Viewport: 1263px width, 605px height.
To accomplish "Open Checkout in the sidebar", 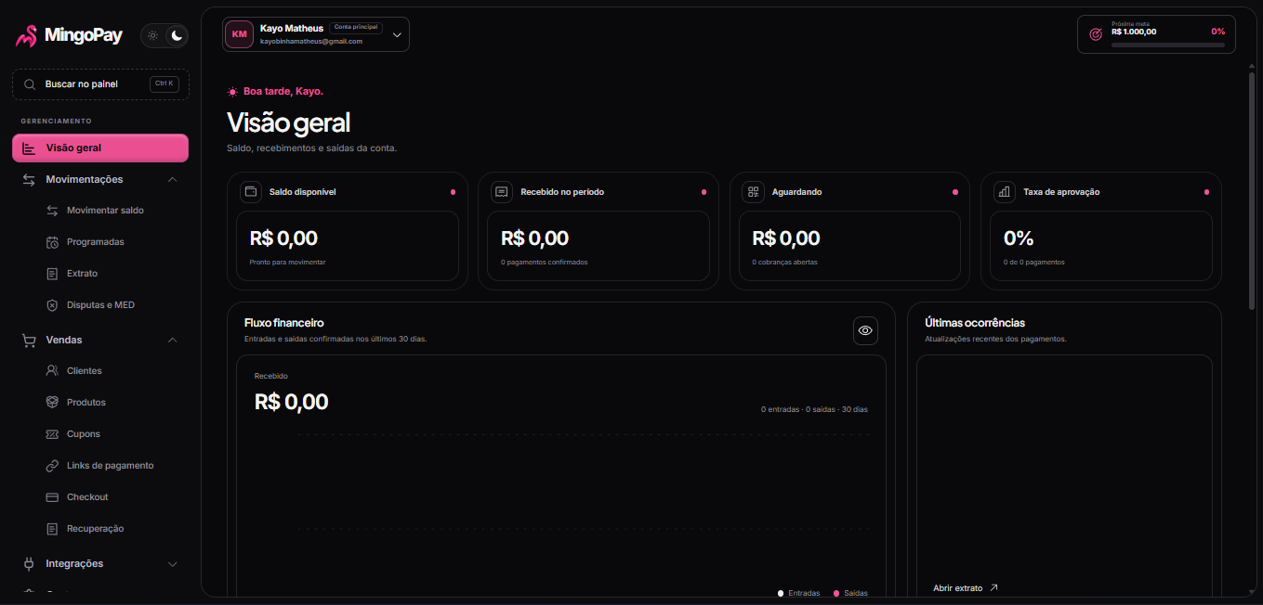I will click(87, 497).
